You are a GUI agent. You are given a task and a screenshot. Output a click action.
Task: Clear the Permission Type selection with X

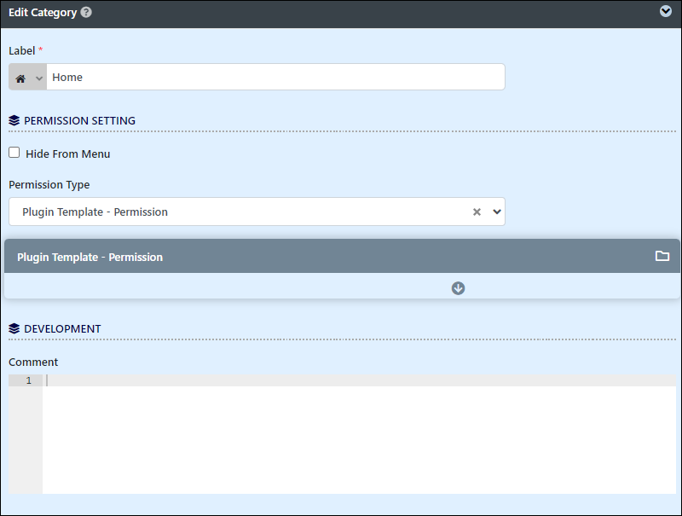click(x=477, y=212)
